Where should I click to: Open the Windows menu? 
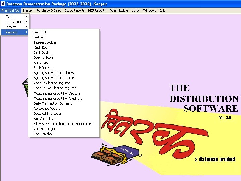click(x=149, y=11)
